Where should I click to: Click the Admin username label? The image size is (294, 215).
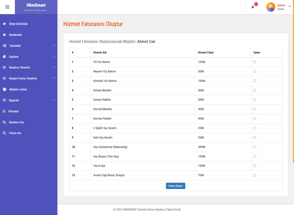(281, 5)
